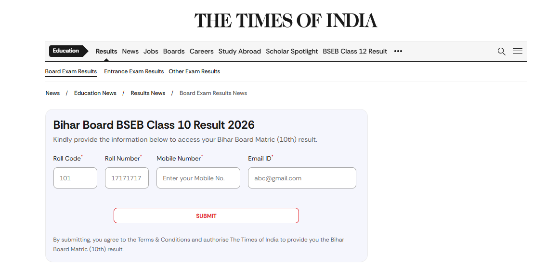Expand the three-dots more menu
Screen dimensions: 533x270
(398, 51)
